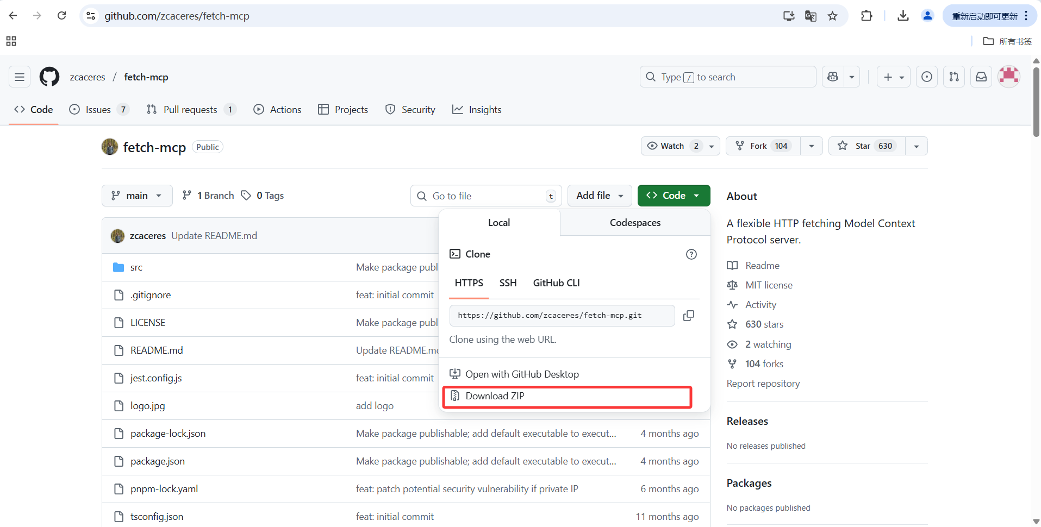The height and width of the screenshot is (527, 1041).
Task: Open the browser profile icon
Action: (927, 16)
